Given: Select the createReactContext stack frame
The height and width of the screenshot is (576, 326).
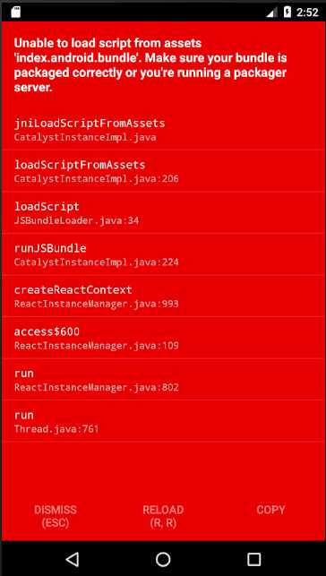Looking at the screenshot, I should (163, 296).
